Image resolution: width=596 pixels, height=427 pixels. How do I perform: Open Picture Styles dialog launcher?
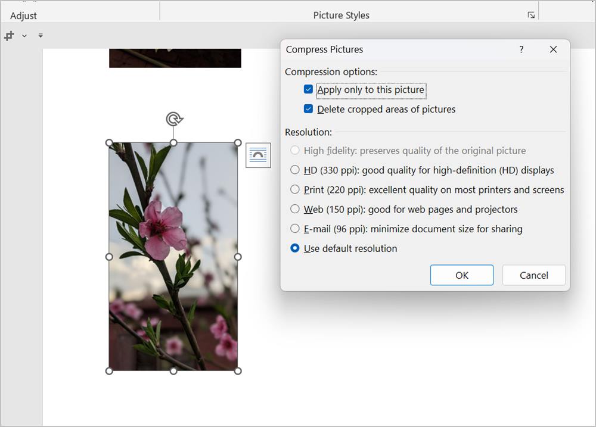[x=531, y=15]
